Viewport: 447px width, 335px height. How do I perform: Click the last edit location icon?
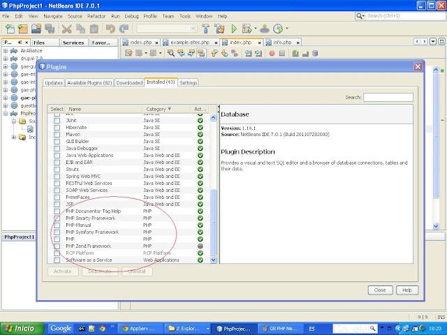129,53
